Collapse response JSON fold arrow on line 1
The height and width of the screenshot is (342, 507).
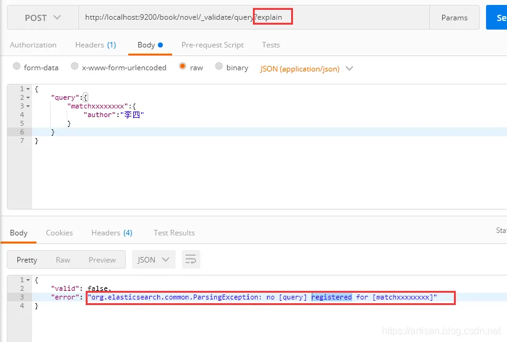click(28, 280)
